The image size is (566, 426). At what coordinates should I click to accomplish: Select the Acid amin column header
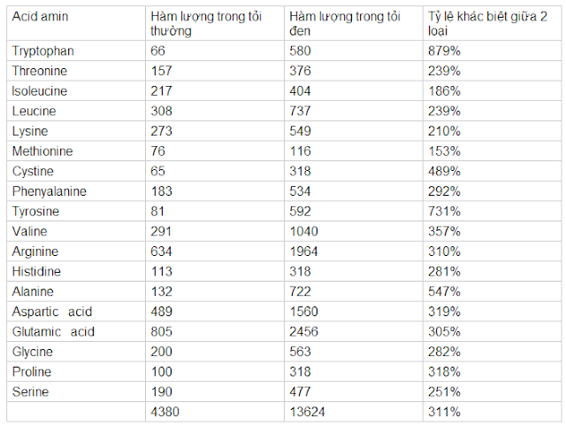click(x=40, y=17)
